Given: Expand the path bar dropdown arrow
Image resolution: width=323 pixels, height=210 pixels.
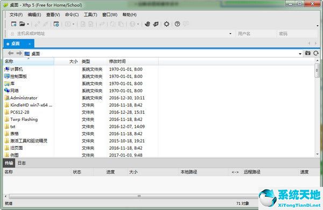Looking at the screenshot, I should point(300,54).
